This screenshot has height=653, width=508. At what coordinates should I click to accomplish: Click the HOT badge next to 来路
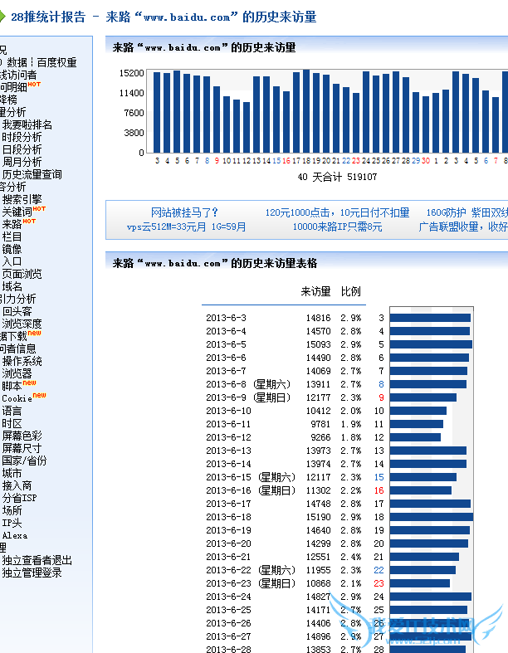(x=29, y=222)
